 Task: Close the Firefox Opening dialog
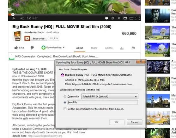tap(141, 62)
